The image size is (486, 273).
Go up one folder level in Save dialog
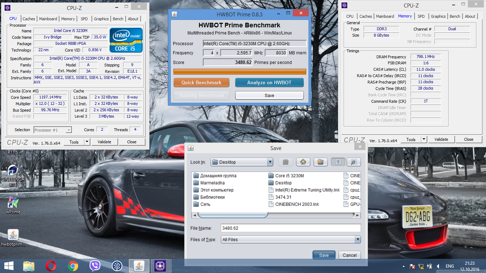pos(285,162)
